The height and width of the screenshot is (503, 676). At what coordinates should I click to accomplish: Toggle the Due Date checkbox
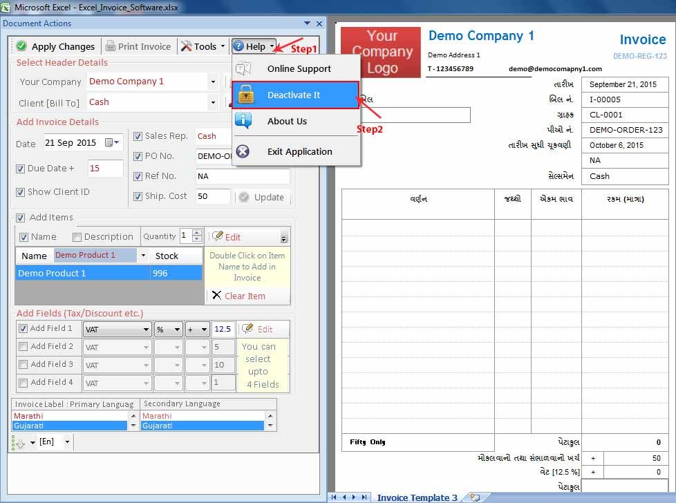tap(20, 169)
